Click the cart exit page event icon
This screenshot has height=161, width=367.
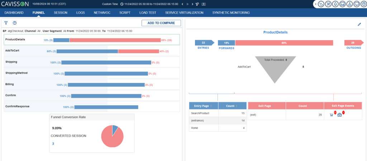[332, 115]
